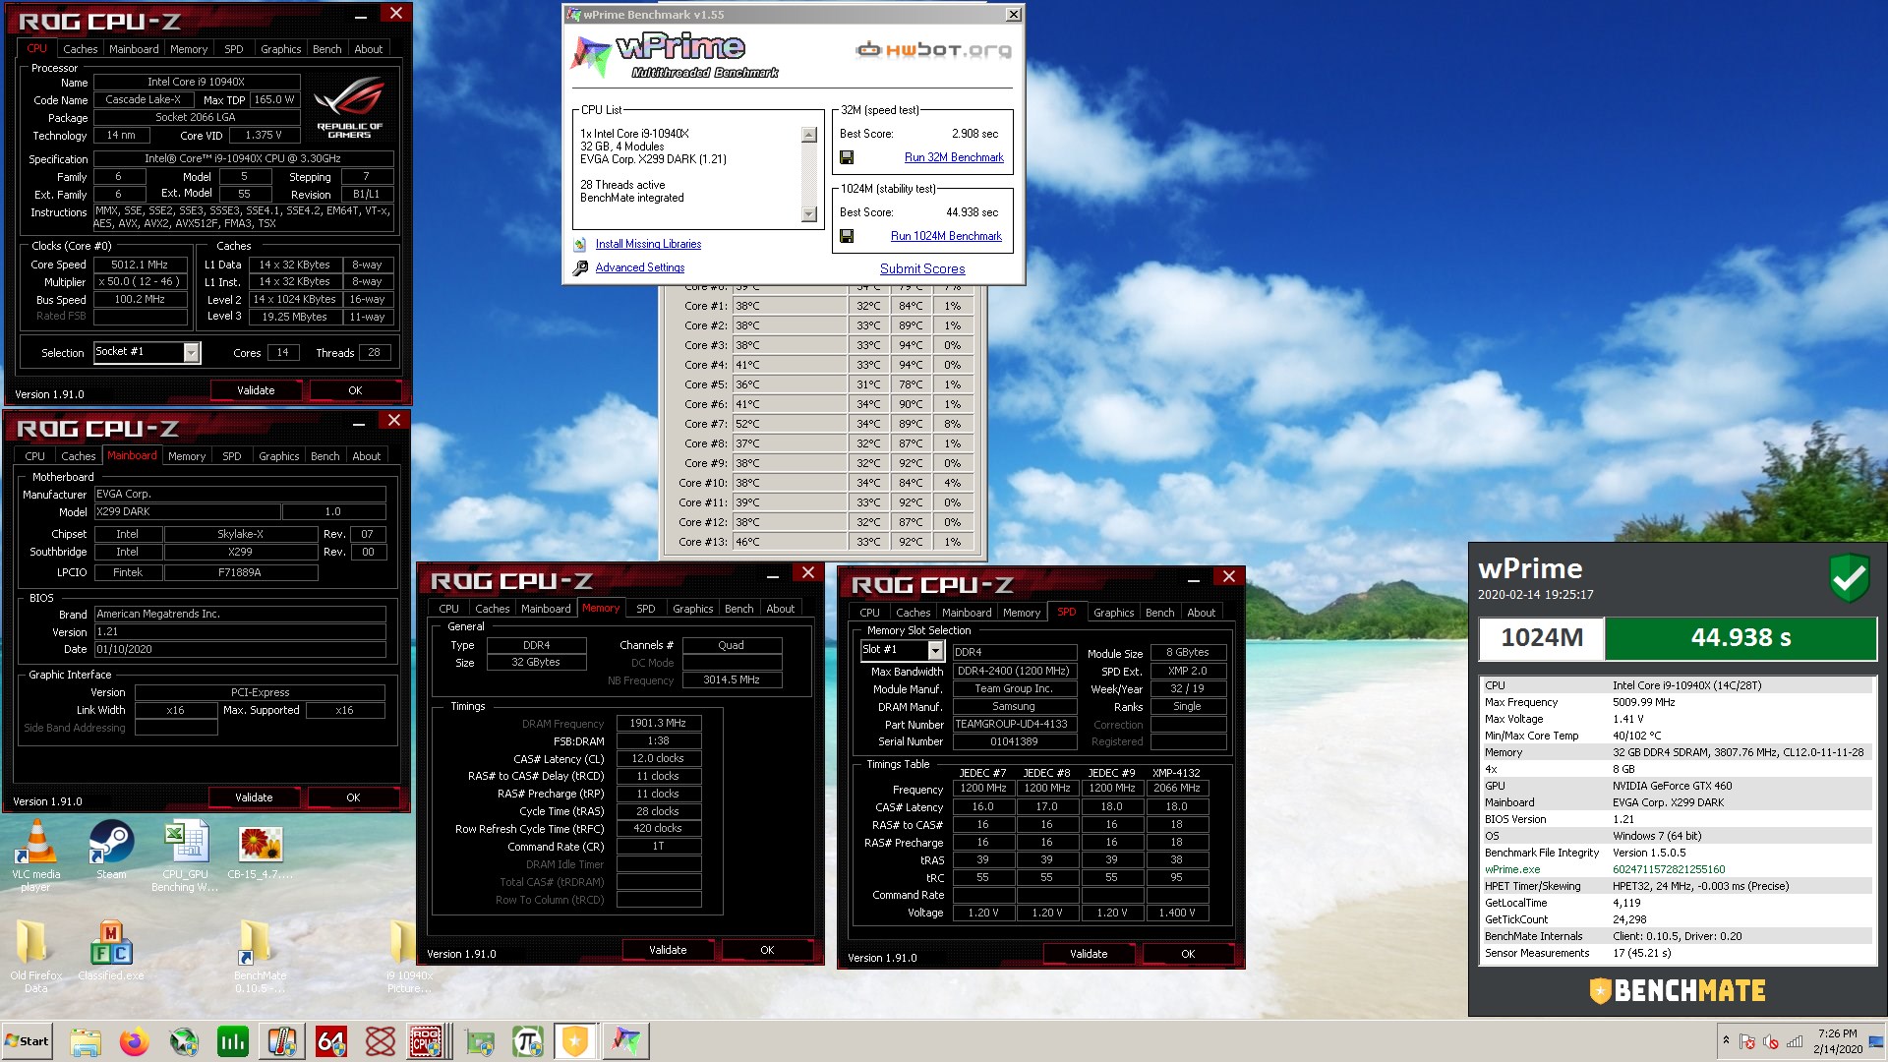Open Classified.exe desktop icon
Screen dimensions: 1888x1062
[111, 951]
